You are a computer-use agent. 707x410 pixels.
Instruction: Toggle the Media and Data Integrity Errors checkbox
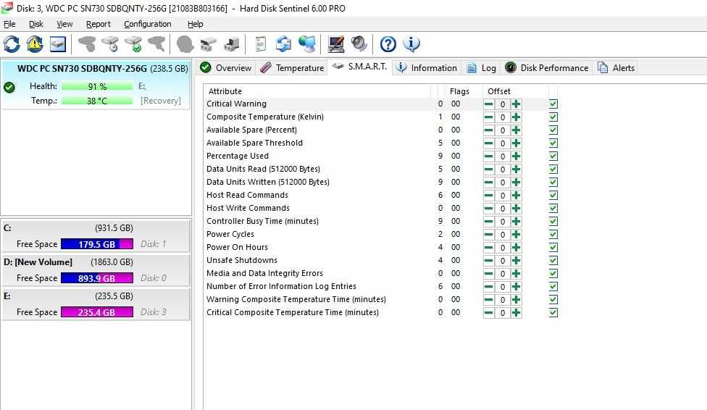(553, 274)
